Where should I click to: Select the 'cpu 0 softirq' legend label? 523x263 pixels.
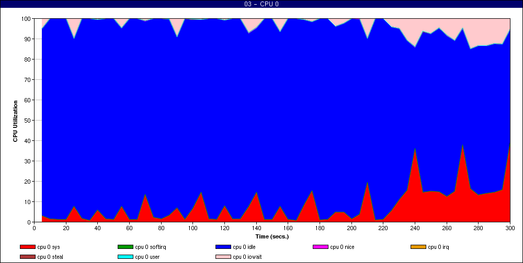click(x=151, y=247)
